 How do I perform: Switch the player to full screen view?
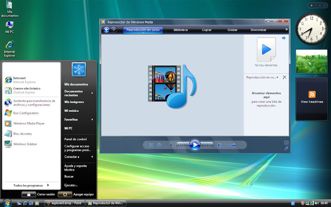(x=286, y=142)
